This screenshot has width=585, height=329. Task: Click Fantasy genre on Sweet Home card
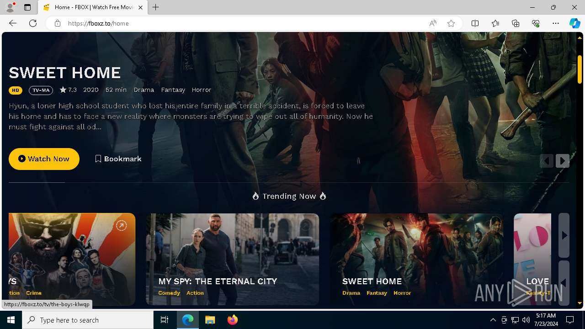click(377, 293)
